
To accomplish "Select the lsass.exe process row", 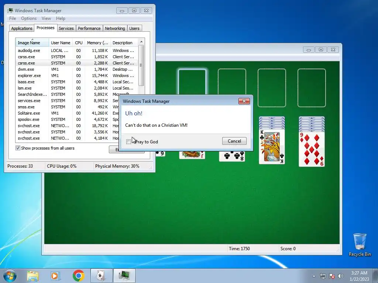I will [77, 82].
